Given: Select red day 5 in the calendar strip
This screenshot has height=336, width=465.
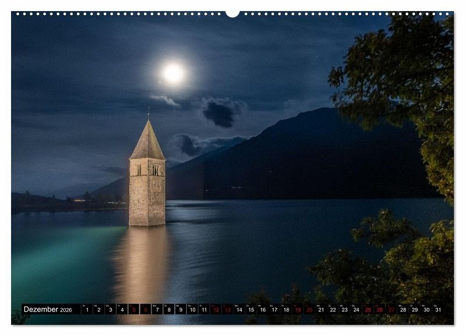Looking at the screenshot, I should click(134, 309).
